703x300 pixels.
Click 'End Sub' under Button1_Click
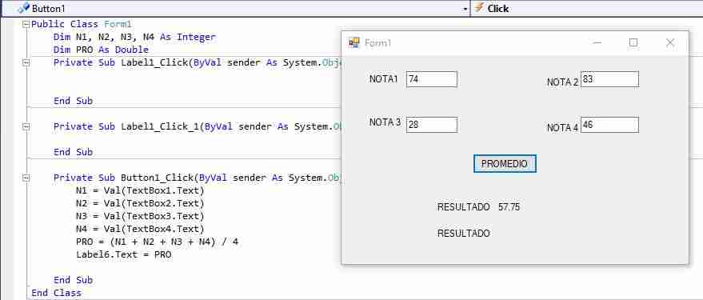coord(73,280)
